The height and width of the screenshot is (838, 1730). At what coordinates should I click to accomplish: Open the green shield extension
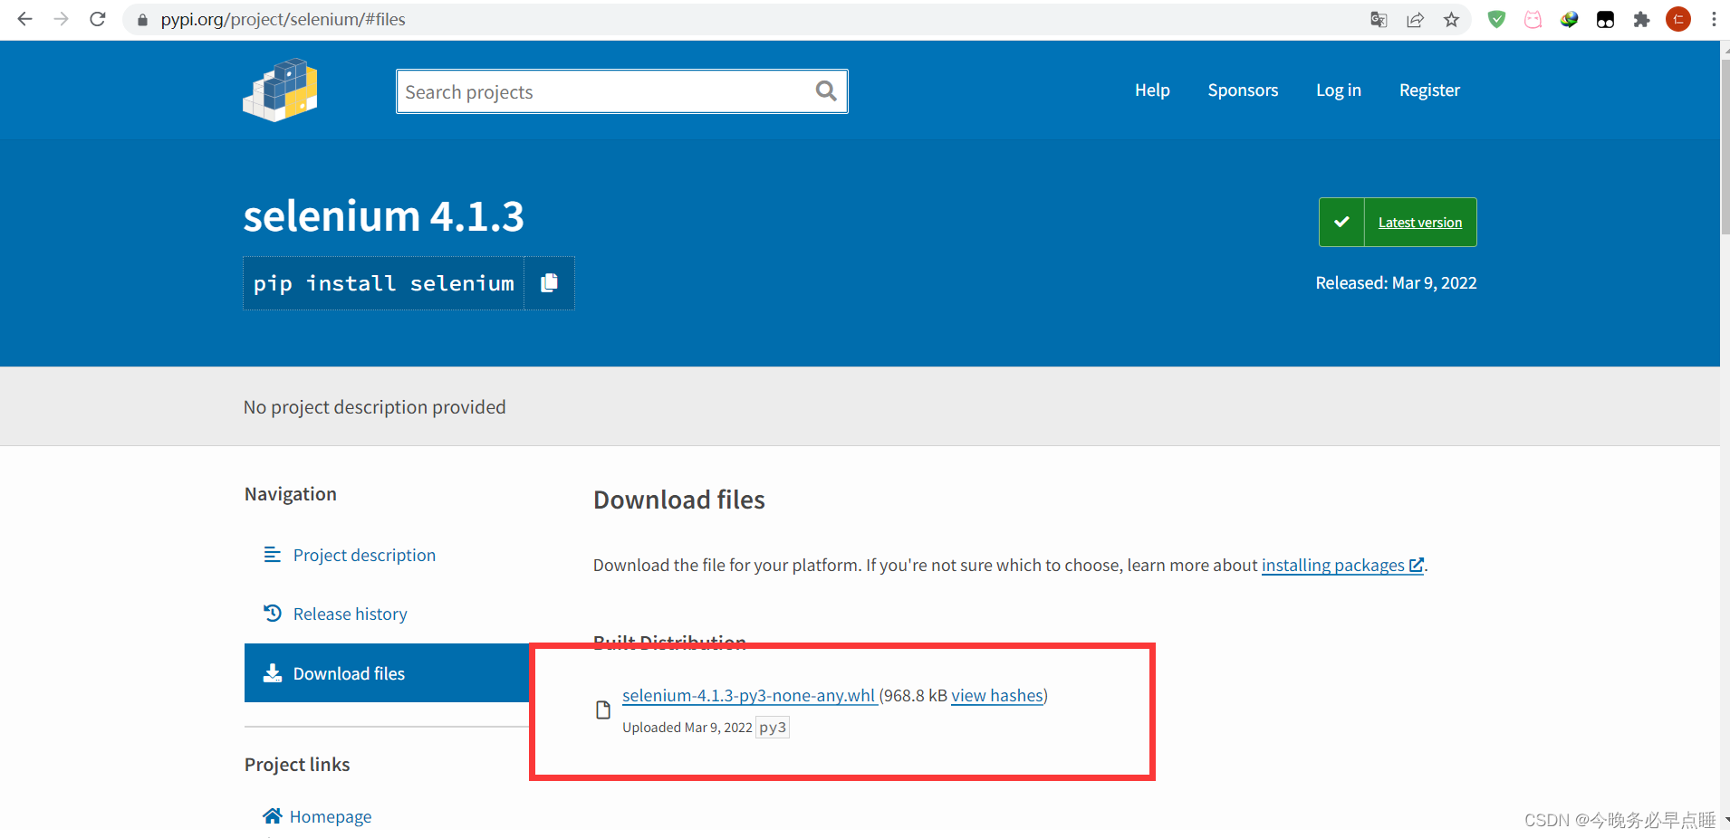[x=1496, y=19]
